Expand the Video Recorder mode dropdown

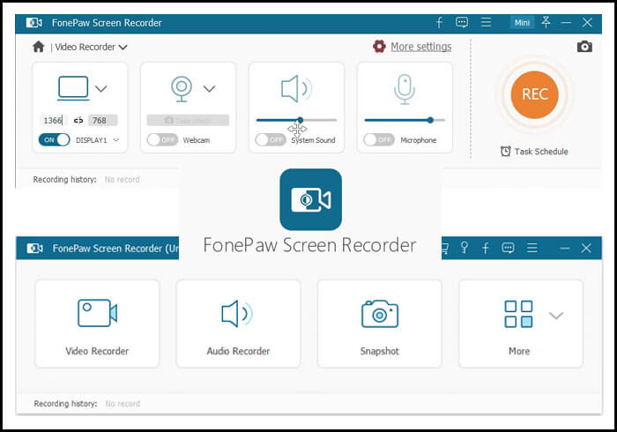point(123,48)
